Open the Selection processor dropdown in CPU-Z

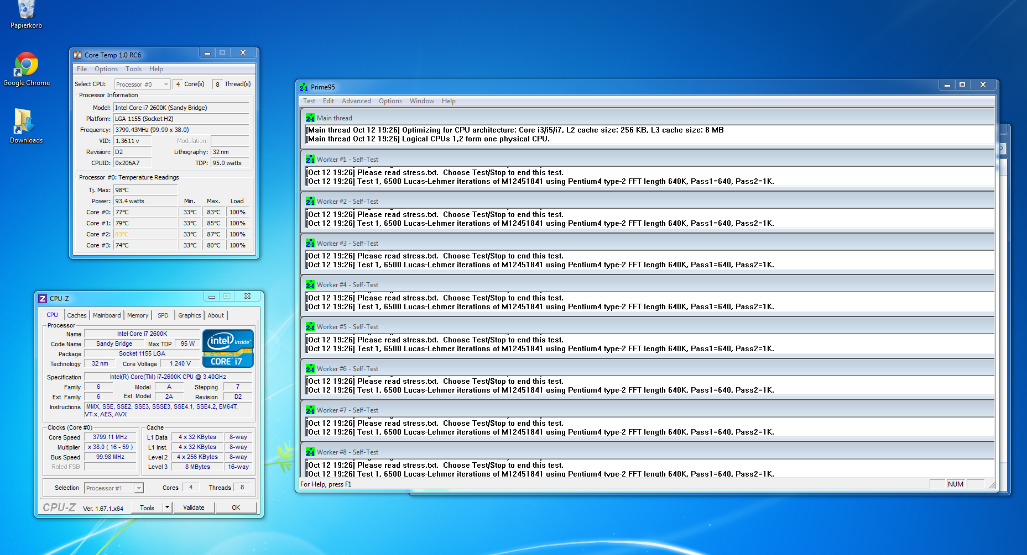[x=114, y=488]
